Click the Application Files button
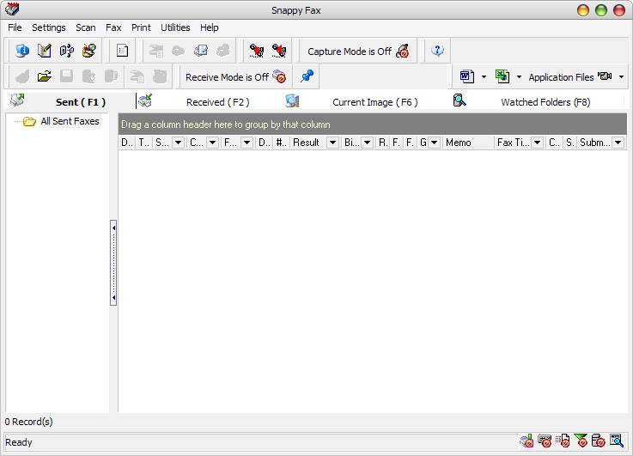The height and width of the screenshot is (456, 633). [x=570, y=76]
